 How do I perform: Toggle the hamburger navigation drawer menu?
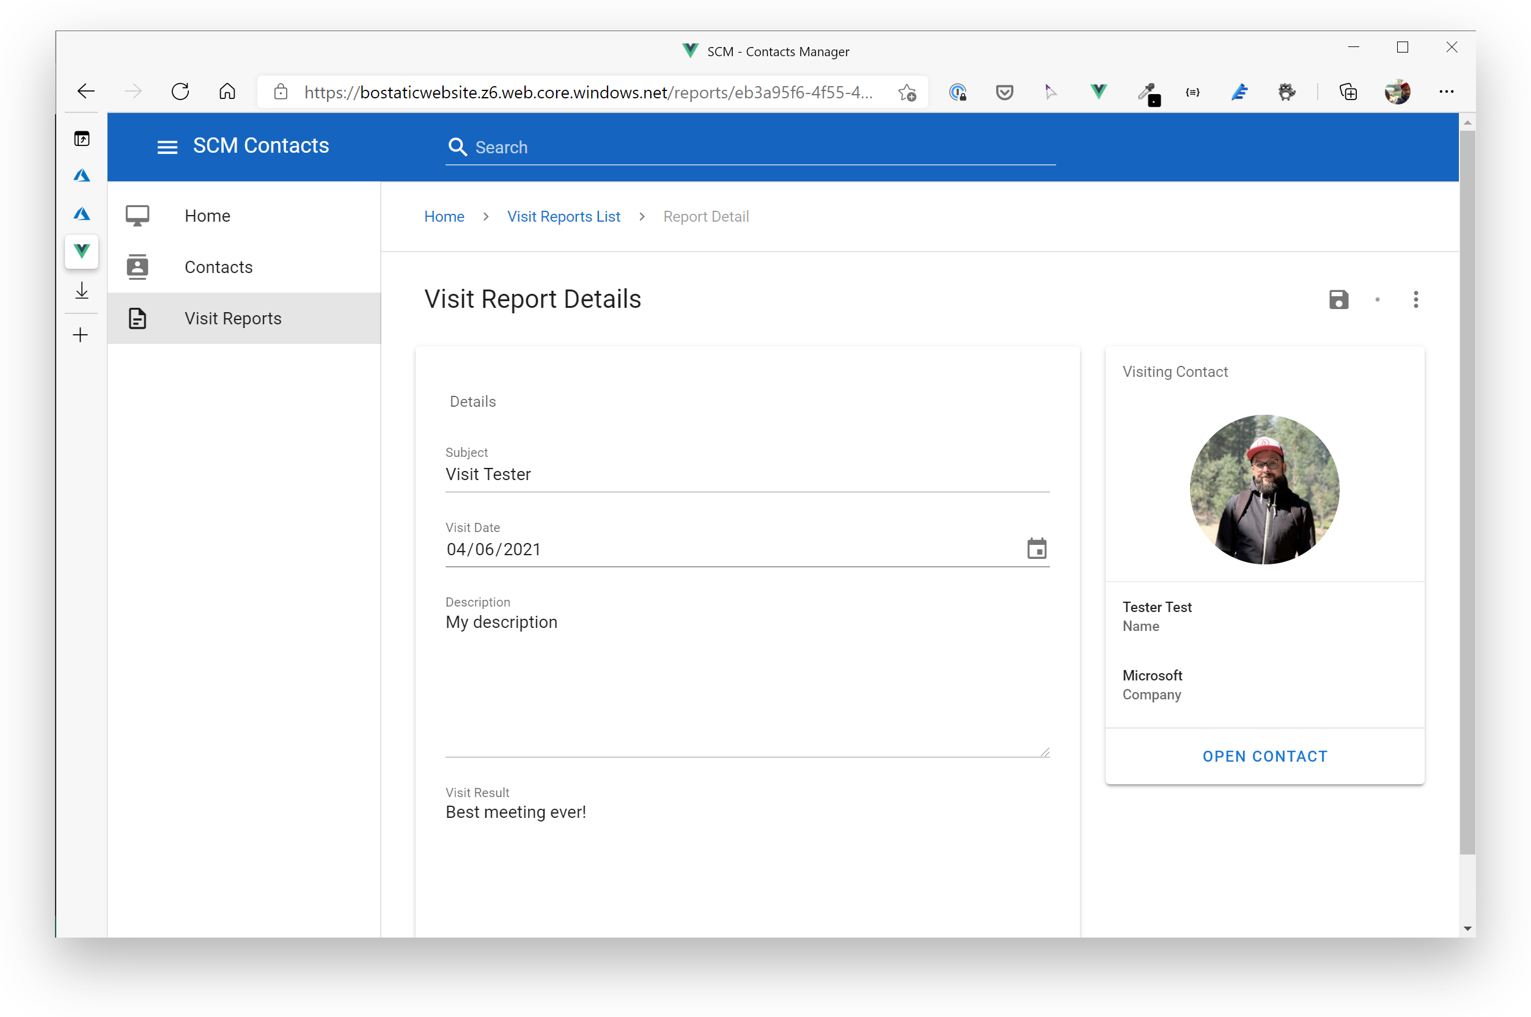pyautogui.click(x=167, y=147)
